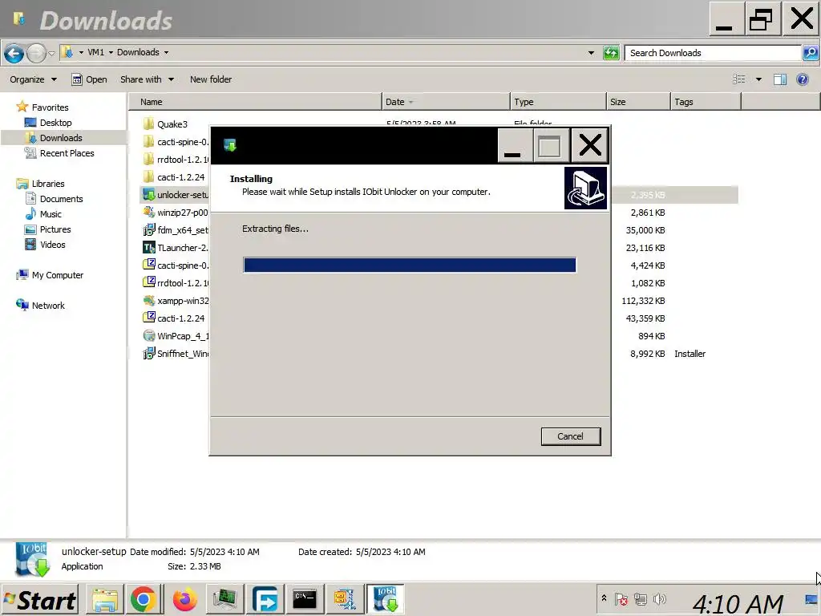
Task: Open Recent Places in navigation pane
Action: click(x=67, y=153)
